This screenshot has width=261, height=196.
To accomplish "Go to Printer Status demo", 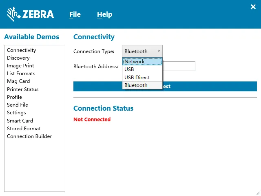I will (x=23, y=89).
